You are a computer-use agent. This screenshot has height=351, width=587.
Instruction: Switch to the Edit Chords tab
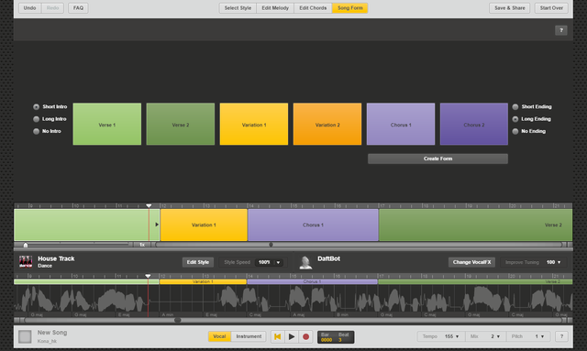tap(313, 8)
